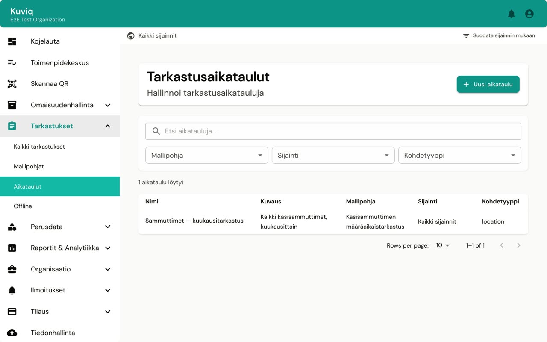Create new schedule with Uusi aikataulu
The height and width of the screenshot is (342, 547).
(488, 84)
